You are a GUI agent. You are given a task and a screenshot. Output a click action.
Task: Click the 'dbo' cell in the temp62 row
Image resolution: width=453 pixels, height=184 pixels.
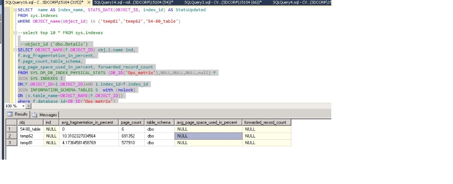point(159,136)
